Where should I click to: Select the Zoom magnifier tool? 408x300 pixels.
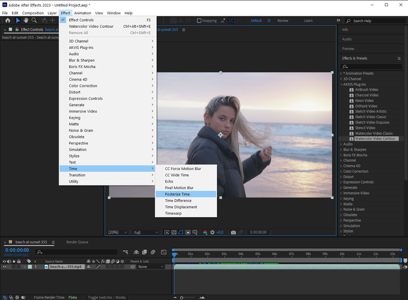click(34, 20)
